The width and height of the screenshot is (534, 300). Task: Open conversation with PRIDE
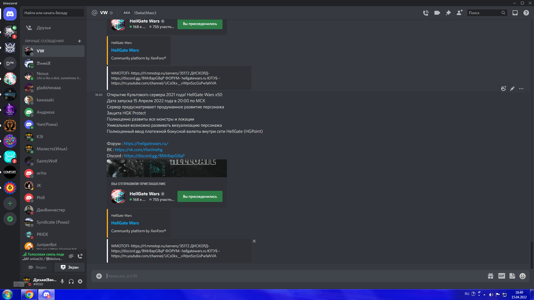pos(53,234)
